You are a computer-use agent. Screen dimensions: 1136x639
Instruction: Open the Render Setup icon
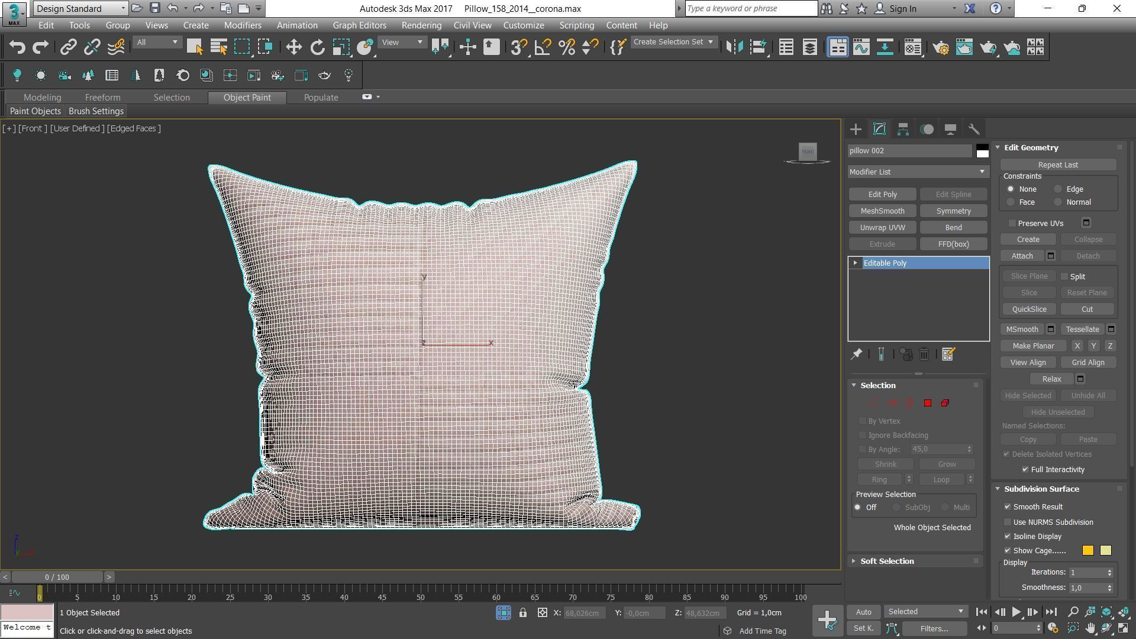tap(940, 47)
